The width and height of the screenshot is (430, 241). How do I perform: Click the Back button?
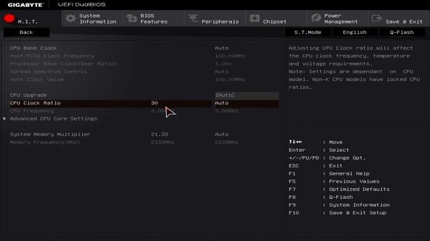point(26,32)
